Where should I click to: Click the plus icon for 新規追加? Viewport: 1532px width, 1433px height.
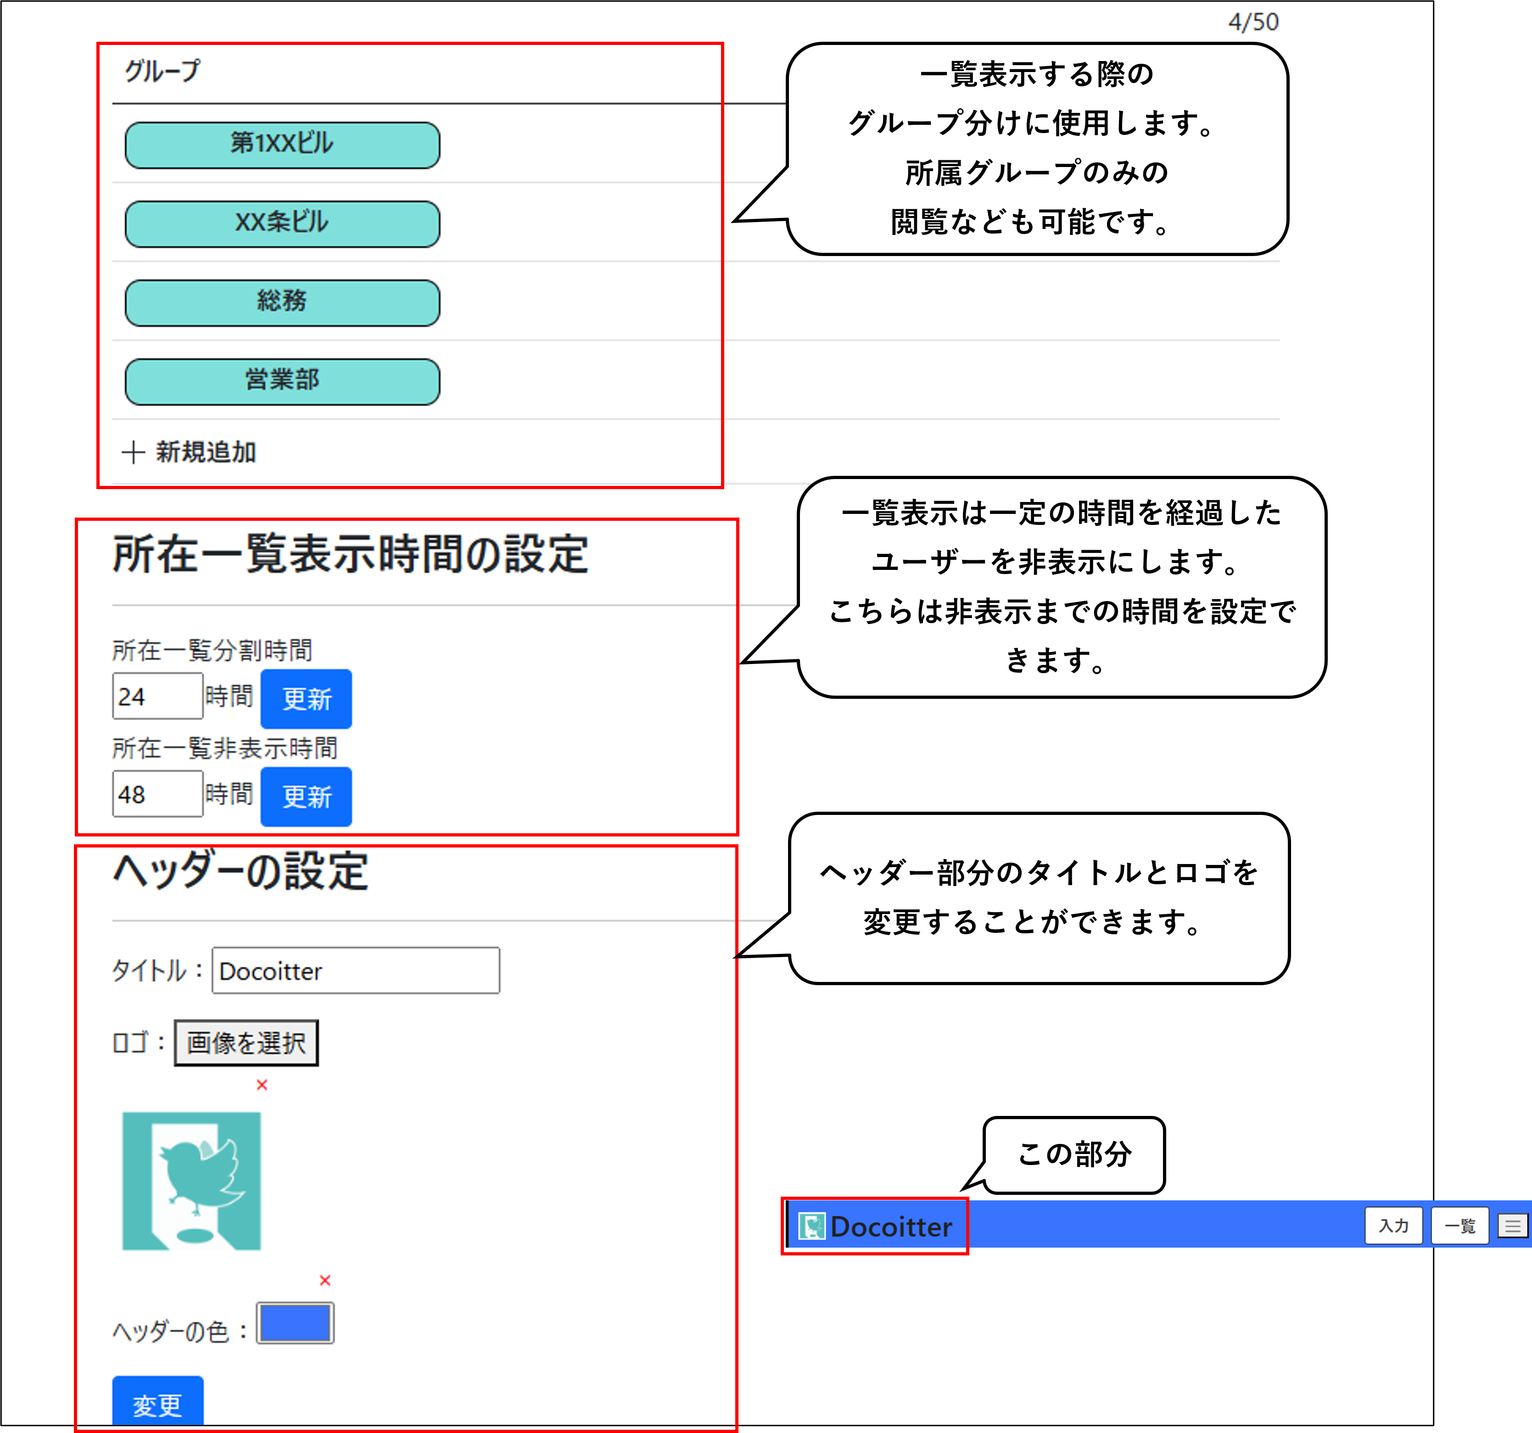tap(133, 452)
